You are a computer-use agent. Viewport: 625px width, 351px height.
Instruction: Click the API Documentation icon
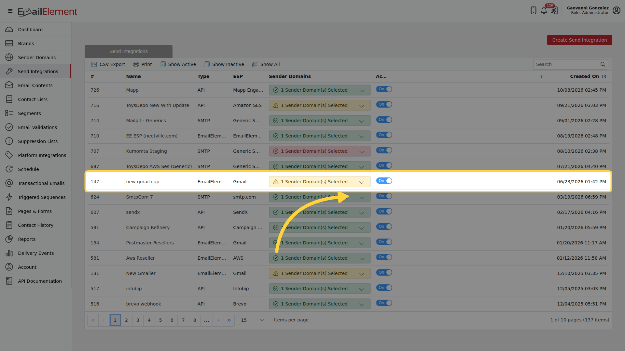point(9,281)
